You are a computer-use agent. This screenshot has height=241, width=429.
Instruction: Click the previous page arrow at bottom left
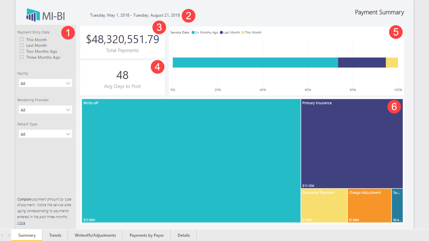[3, 235]
